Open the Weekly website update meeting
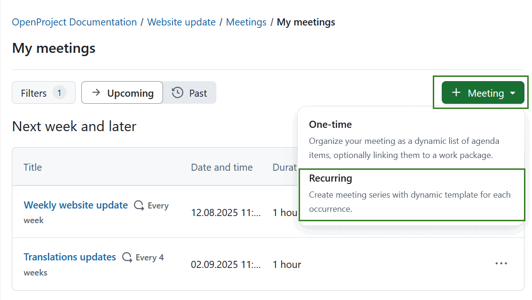 (x=76, y=205)
